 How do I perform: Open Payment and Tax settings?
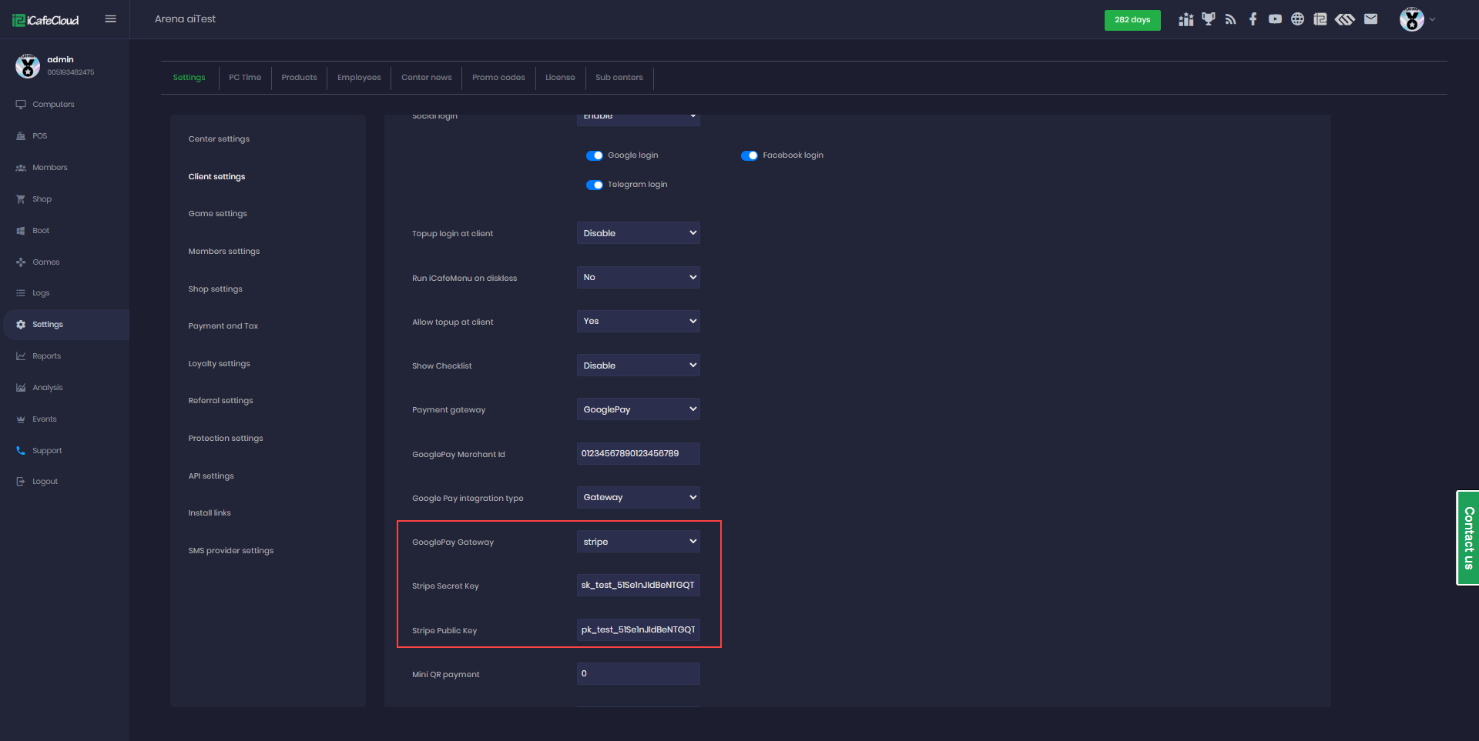[x=223, y=326]
